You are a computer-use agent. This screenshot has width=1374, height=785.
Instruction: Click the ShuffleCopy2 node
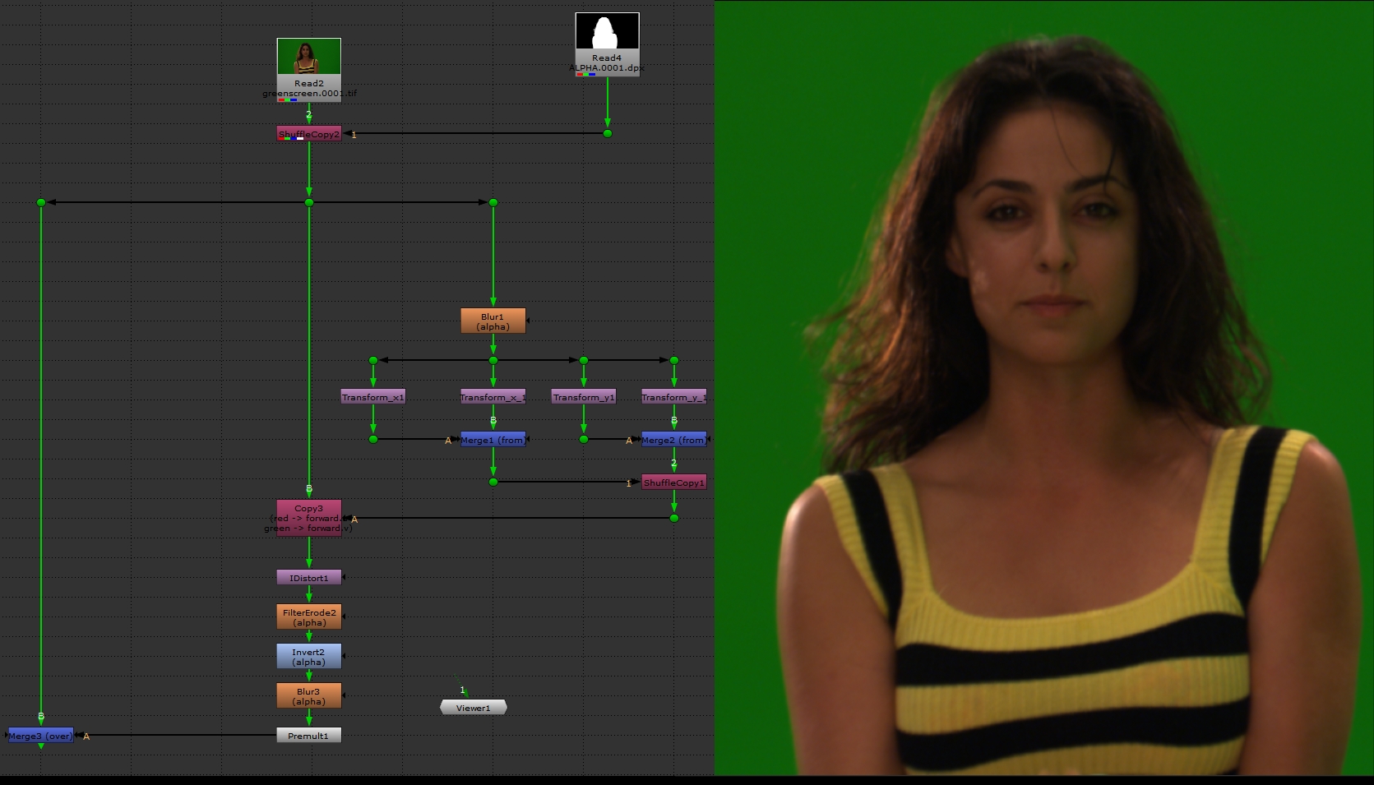click(308, 134)
